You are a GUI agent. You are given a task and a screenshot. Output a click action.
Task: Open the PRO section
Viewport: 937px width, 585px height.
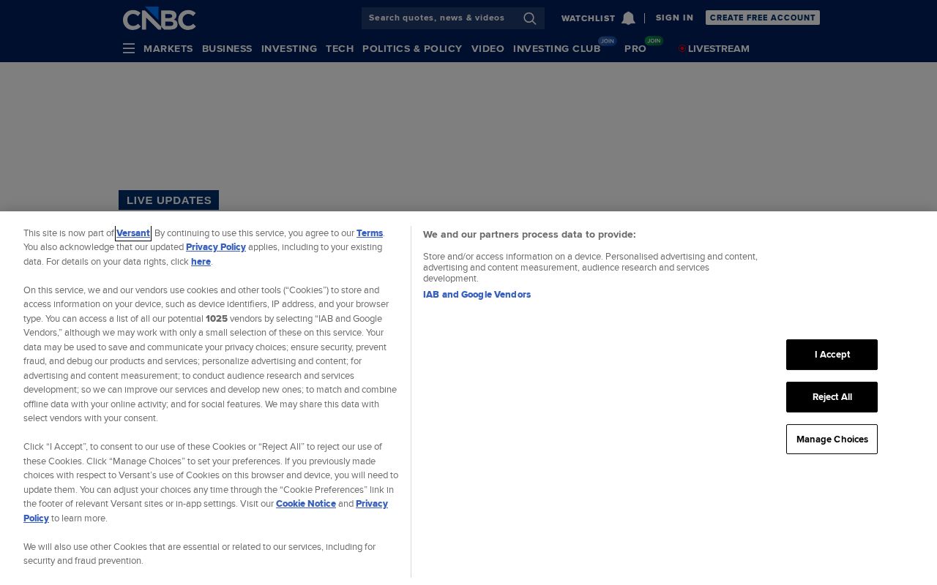point(635,48)
